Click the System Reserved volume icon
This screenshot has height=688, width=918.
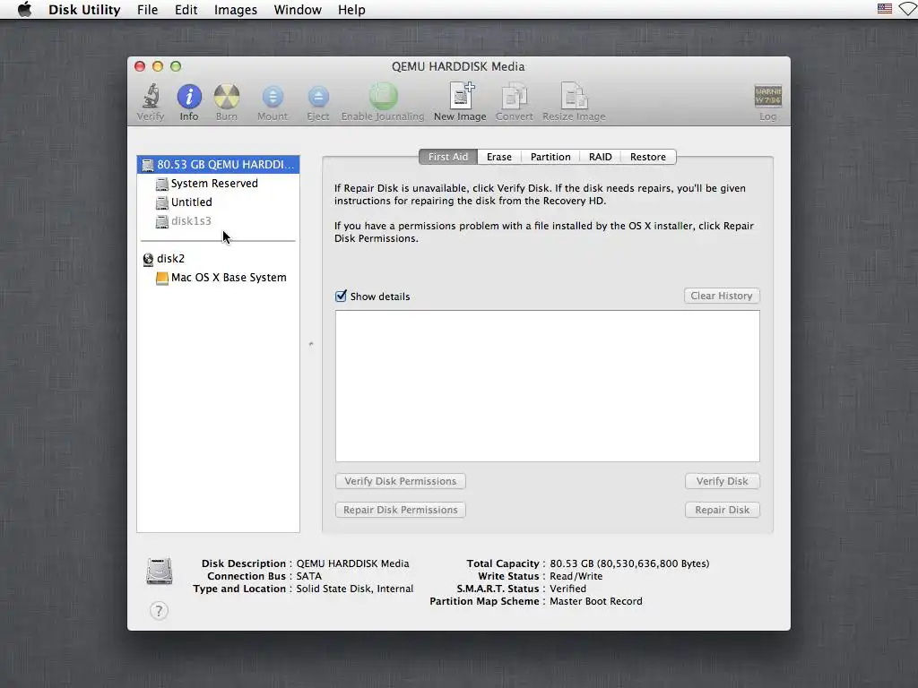pyautogui.click(x=162, y=185)
